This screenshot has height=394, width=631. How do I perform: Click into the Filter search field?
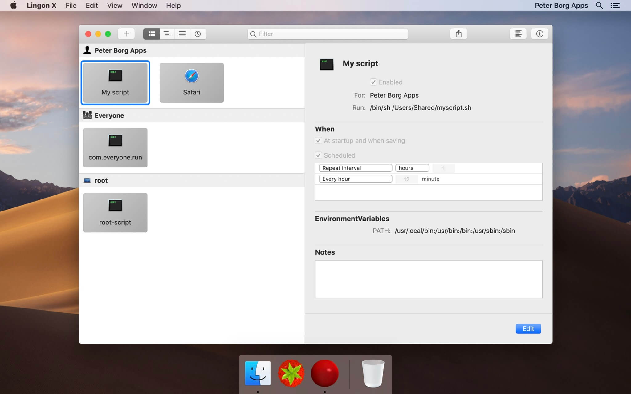[328, 34]
